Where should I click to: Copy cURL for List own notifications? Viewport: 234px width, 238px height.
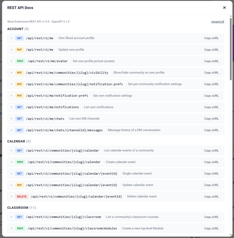coord(212,107)
